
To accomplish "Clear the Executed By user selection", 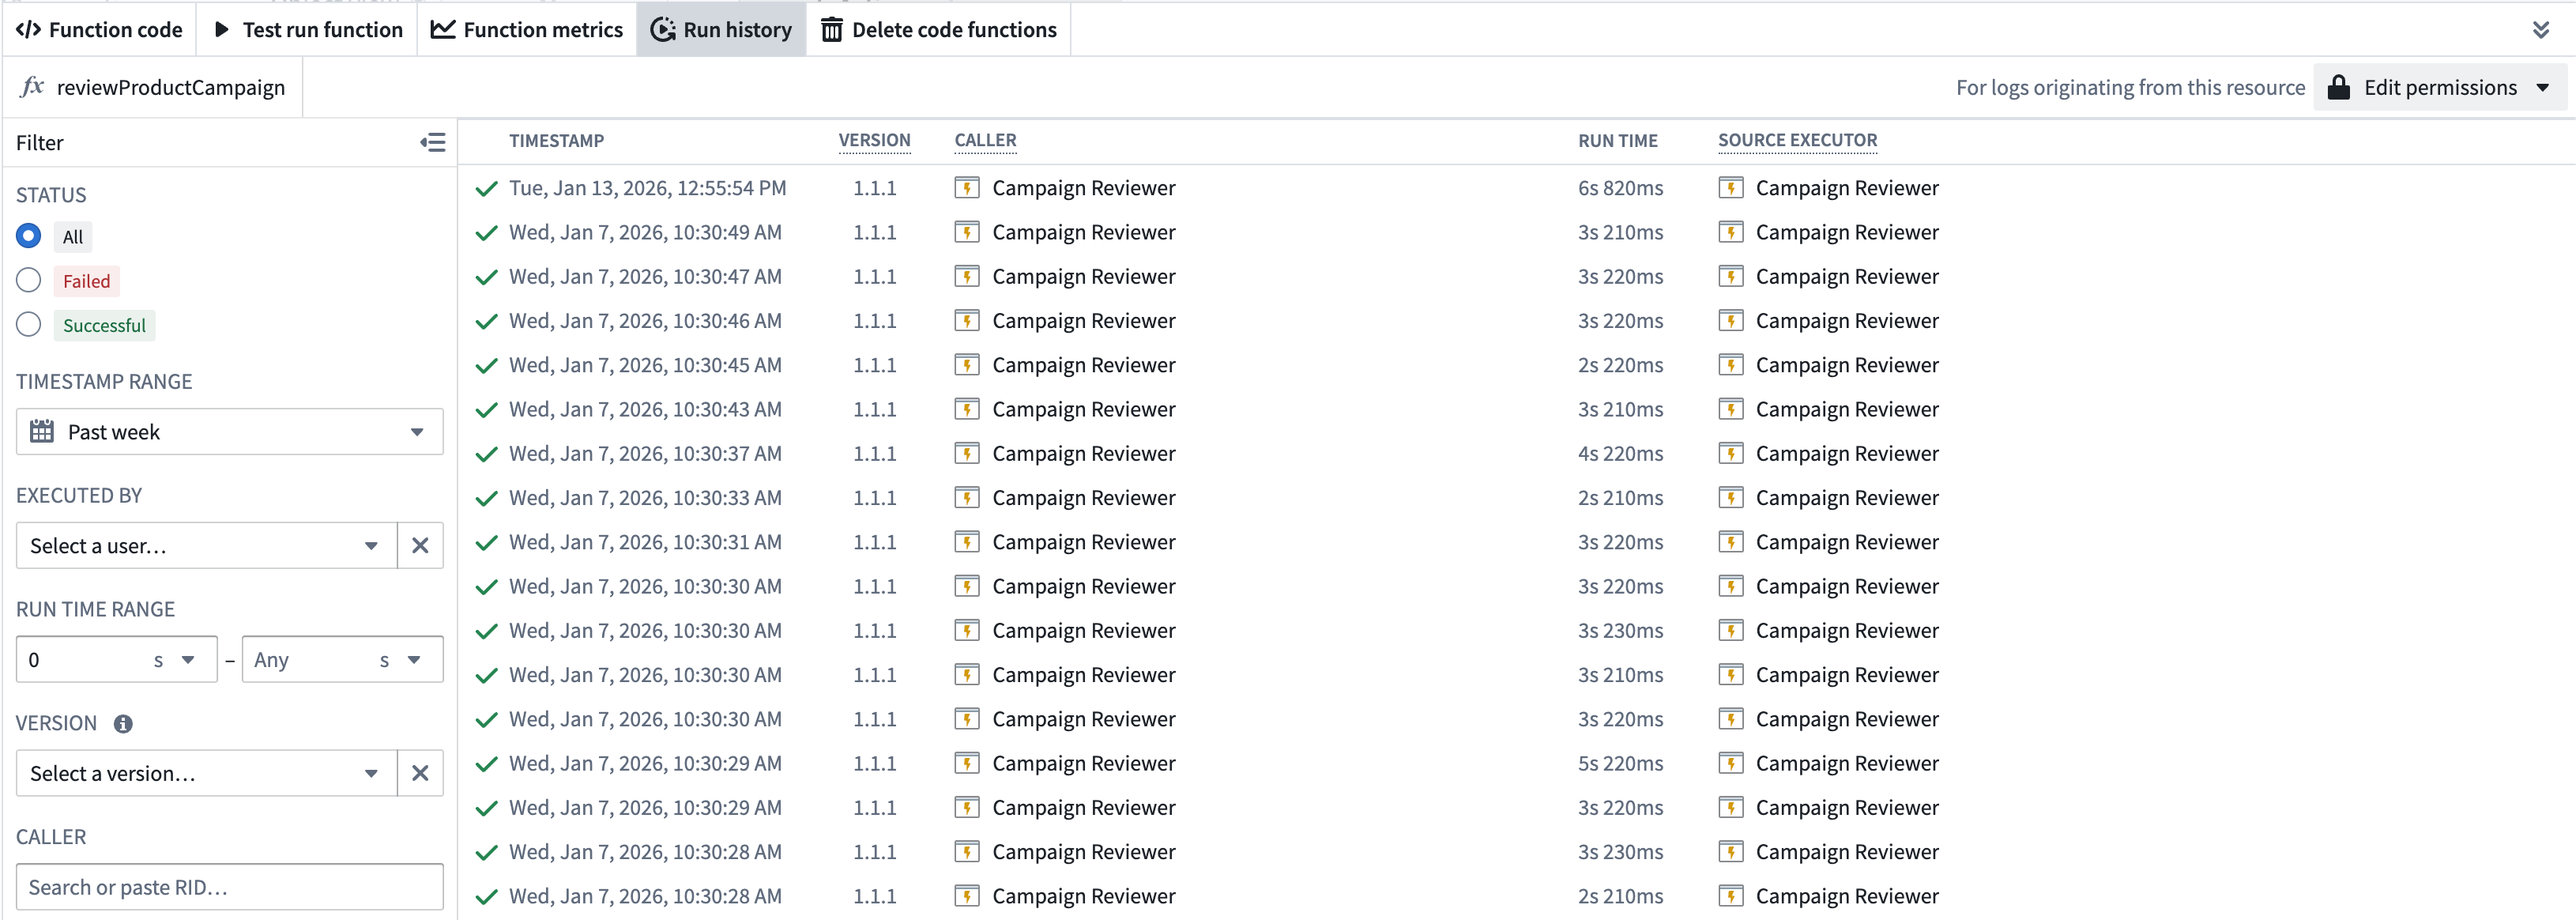I will [x=420, y=545].
